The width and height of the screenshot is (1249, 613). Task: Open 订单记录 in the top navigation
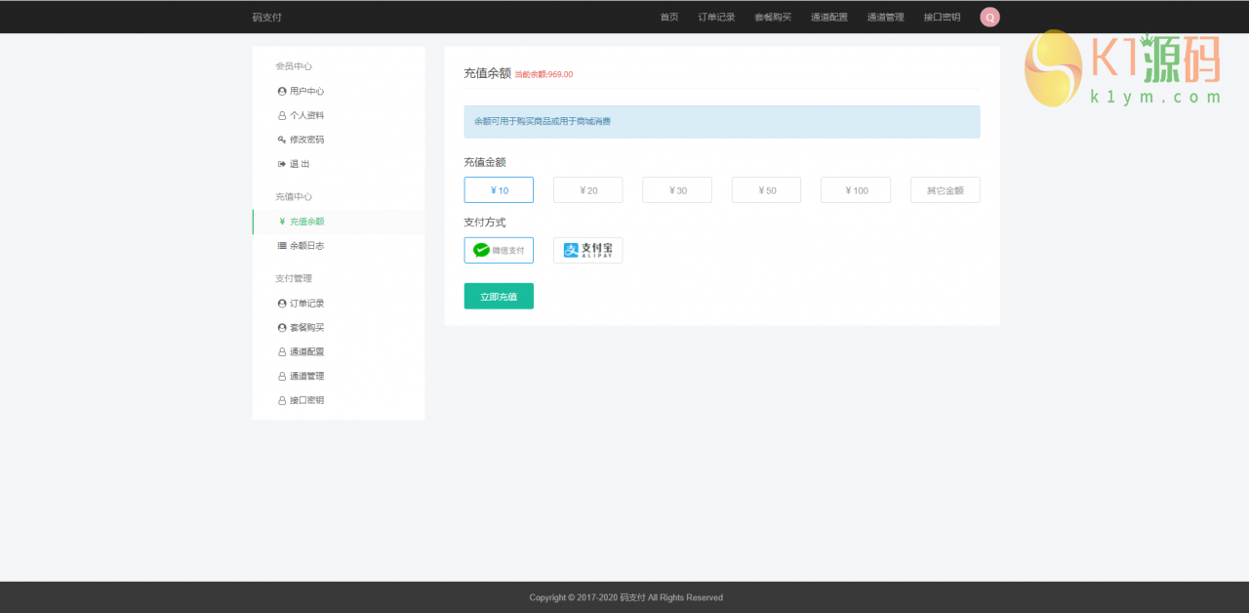tap(716, 17)
